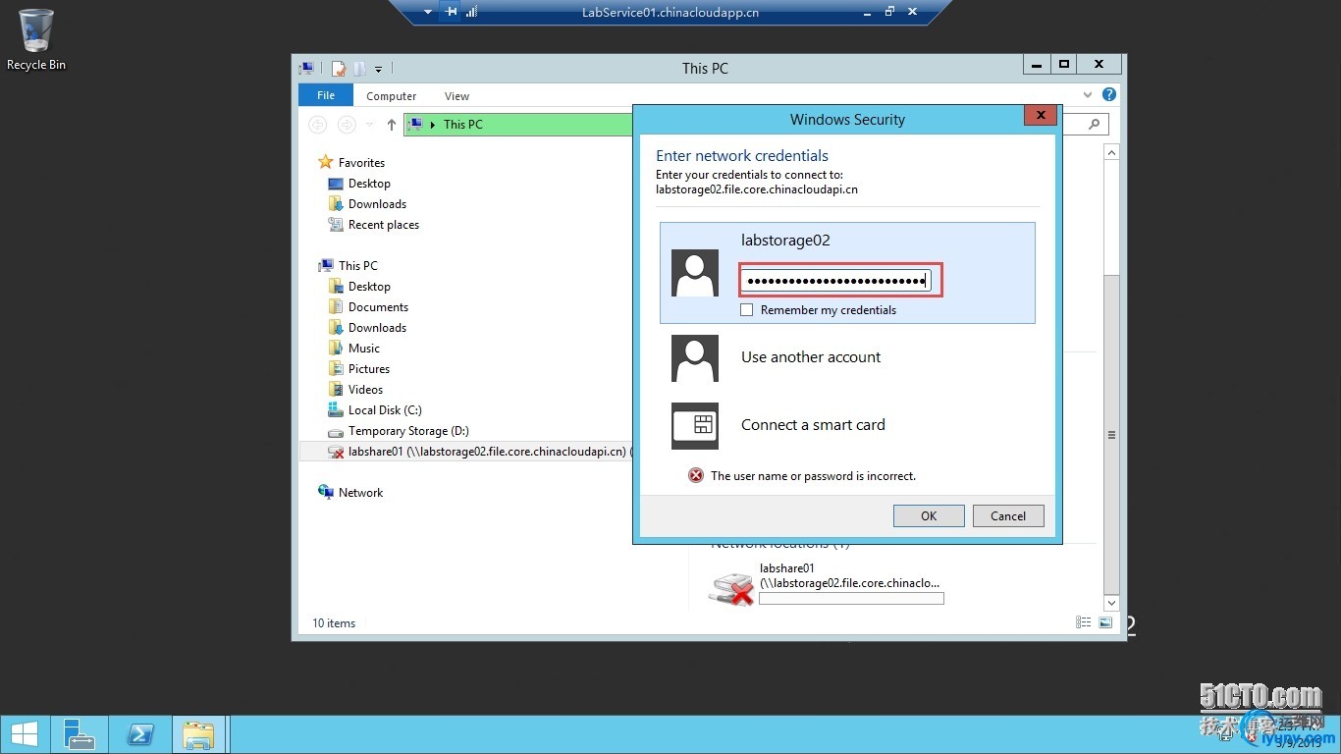Open recent locations dropdown arrow
1341x754 pixels.
pyautogui.click(x=369, y=125)
